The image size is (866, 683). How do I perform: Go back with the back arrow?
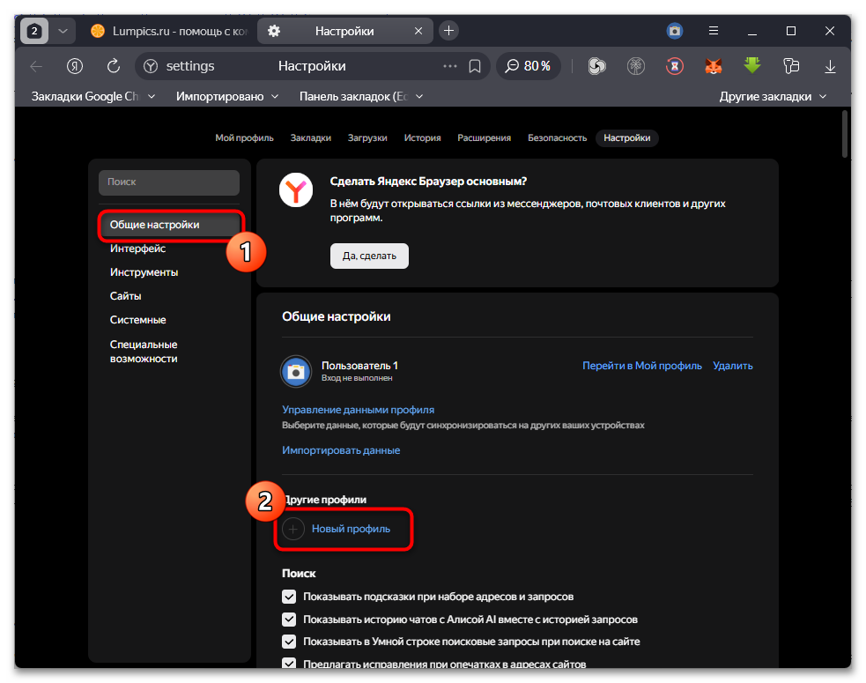(x=36, y=66)
